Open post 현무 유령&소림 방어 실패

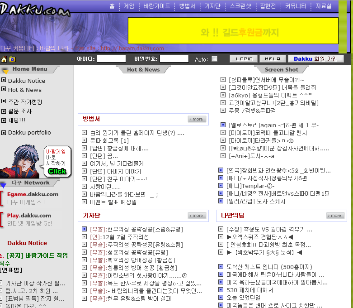click(x=131, y=298)
